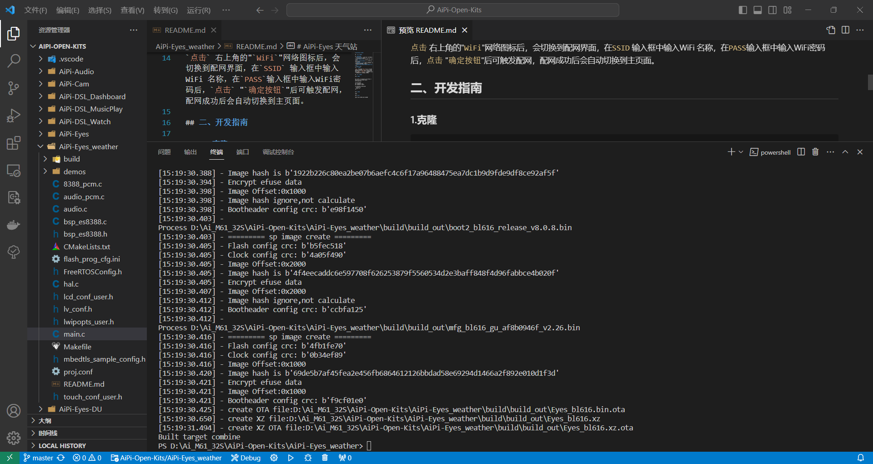Click the editor minimap
This screenshot has width=873, height=464.
click(x=364, y=76)
